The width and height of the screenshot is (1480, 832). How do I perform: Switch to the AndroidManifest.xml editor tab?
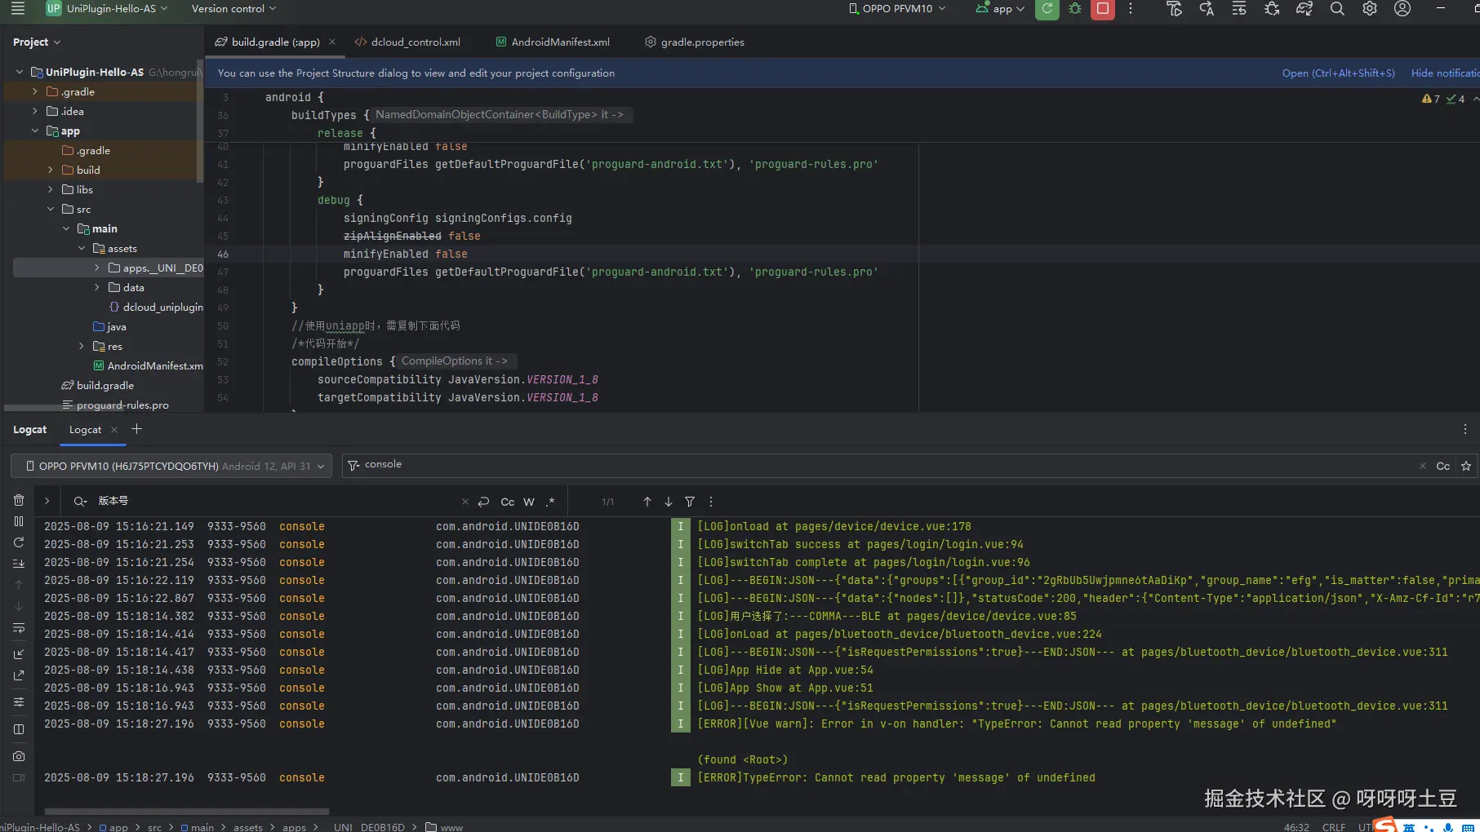tap(553, 42)
